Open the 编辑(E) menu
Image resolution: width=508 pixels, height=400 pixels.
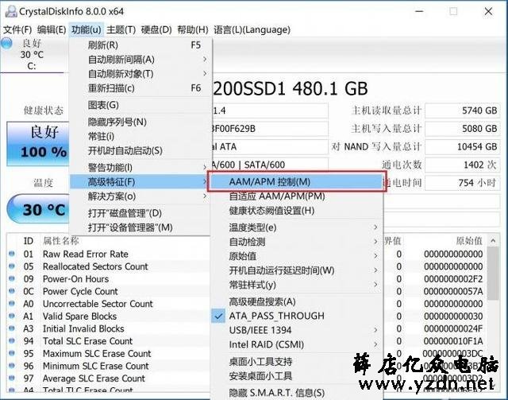52,29
